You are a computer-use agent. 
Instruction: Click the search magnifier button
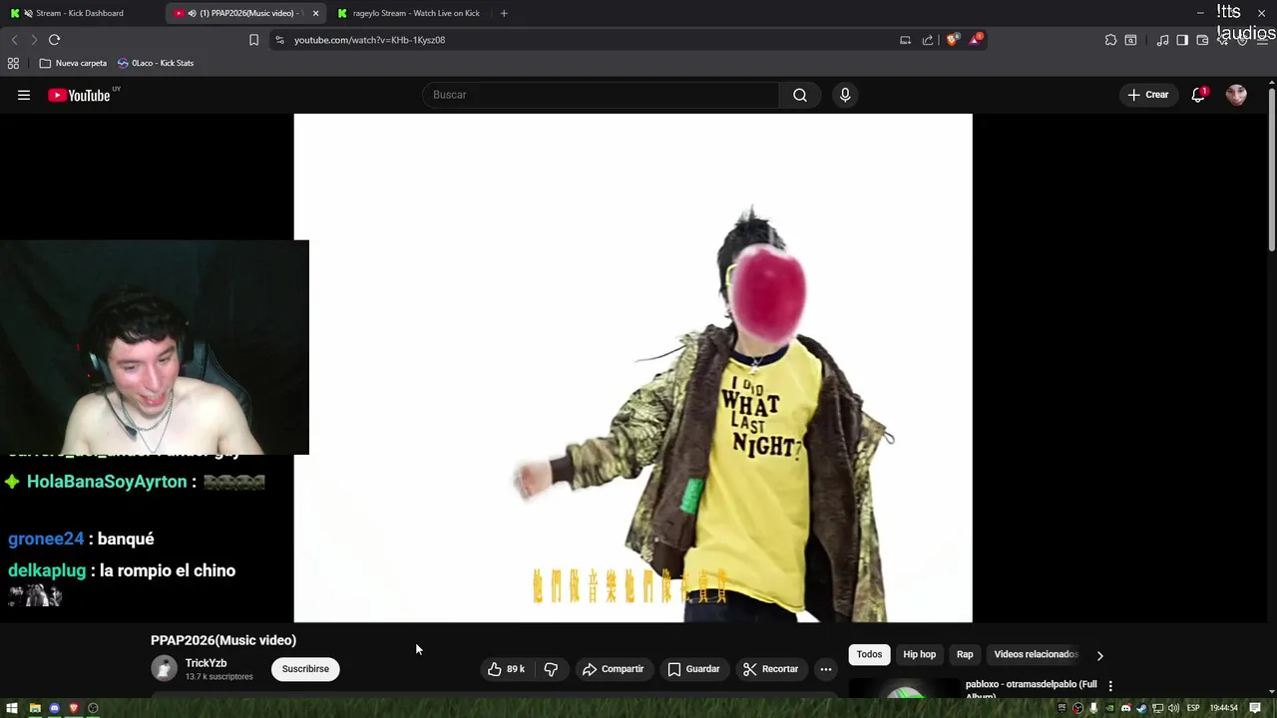click(x=799, y=95)
